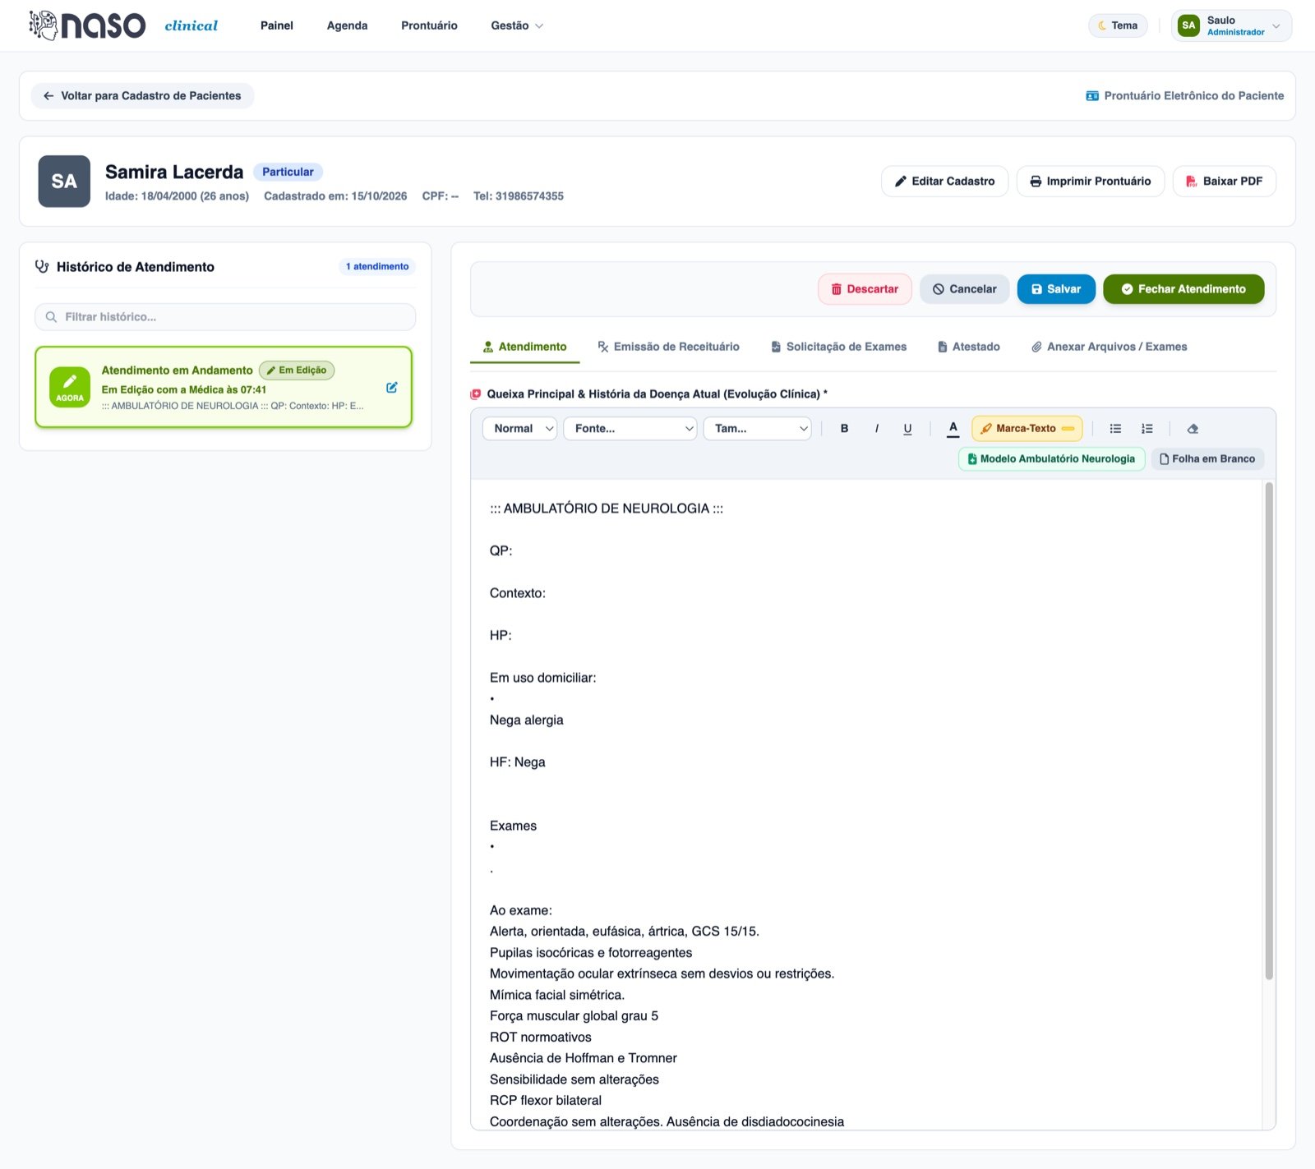Apply Folha em Branco template
This screenshot has width=1315, height=1169.
click(1207, 459)
